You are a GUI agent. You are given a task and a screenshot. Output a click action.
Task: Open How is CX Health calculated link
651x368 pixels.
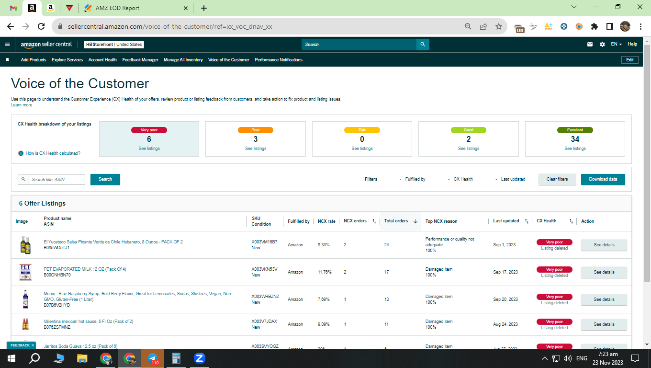pos(53,153)
